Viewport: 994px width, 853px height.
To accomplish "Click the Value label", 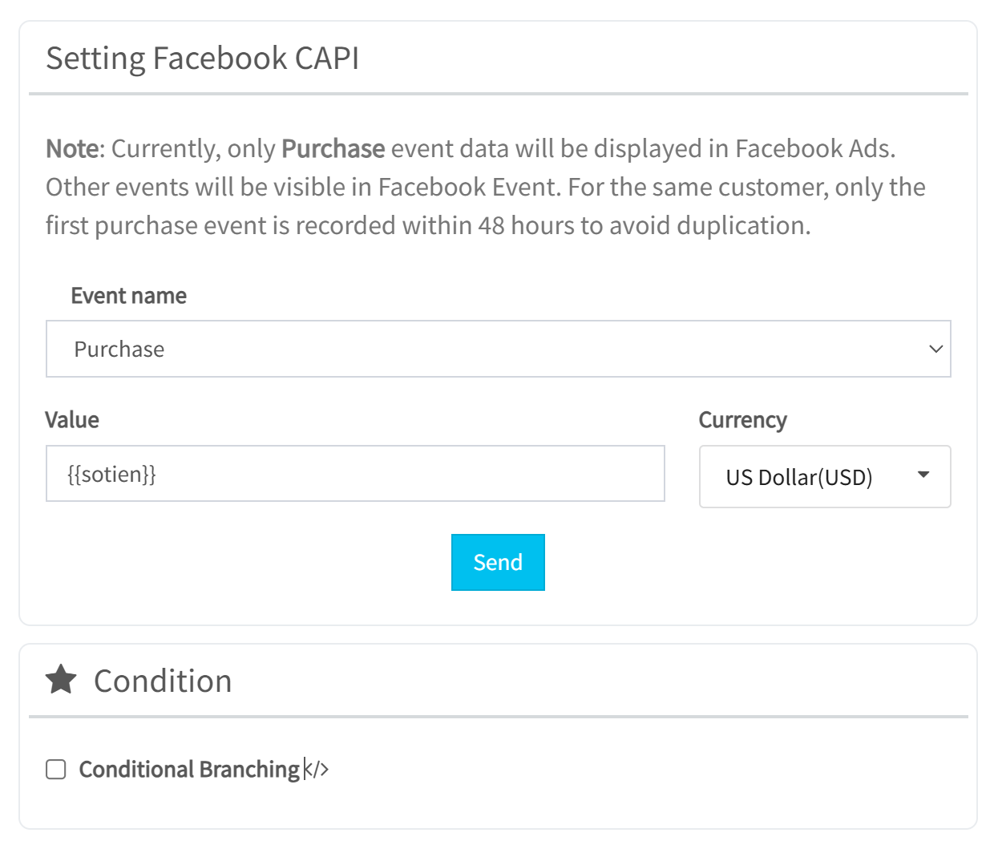I will (x=72, y=420).
